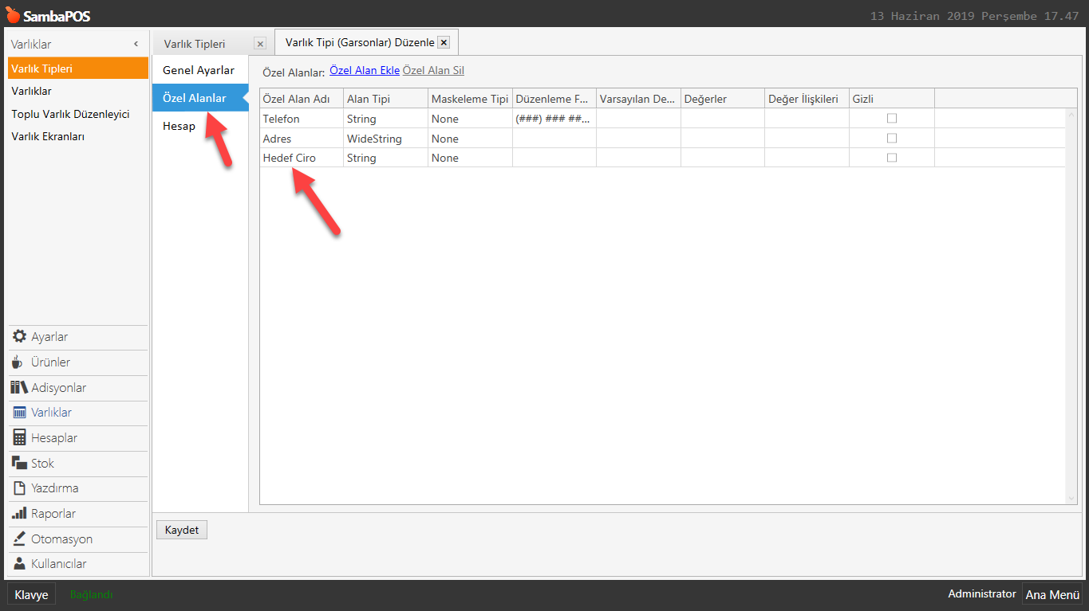Open Yazdırma via the document icon
Viewport: 1089px width, 611px height.
coord(19,488)
